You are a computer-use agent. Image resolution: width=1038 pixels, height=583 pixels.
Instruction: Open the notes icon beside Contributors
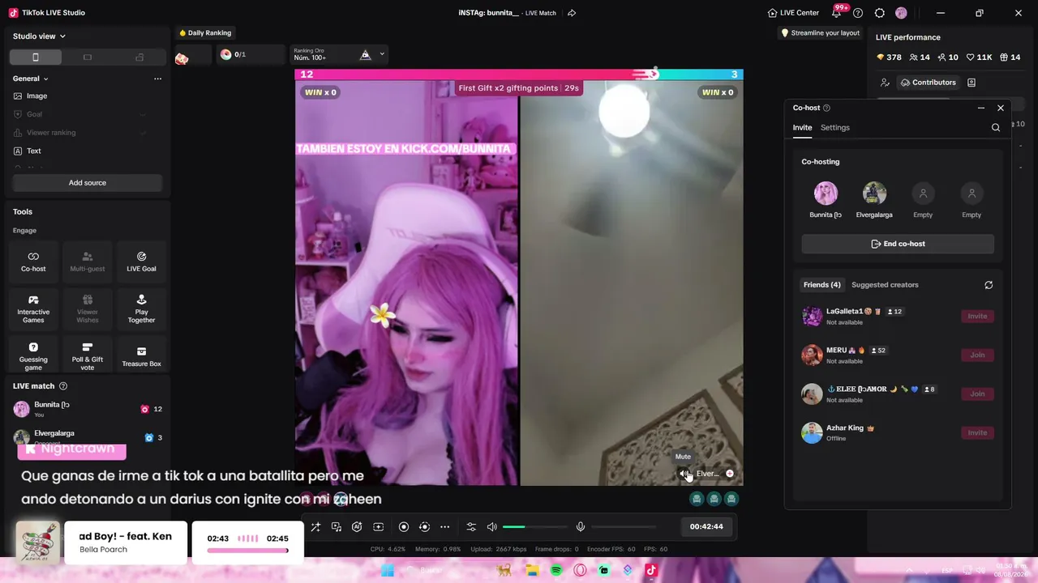pyautogui.click(x=972, y=83)
